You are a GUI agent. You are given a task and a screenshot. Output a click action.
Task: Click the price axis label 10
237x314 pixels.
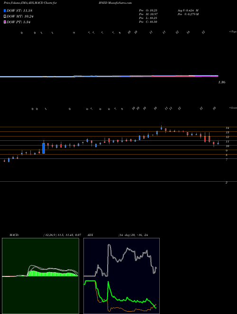[227, 146]
